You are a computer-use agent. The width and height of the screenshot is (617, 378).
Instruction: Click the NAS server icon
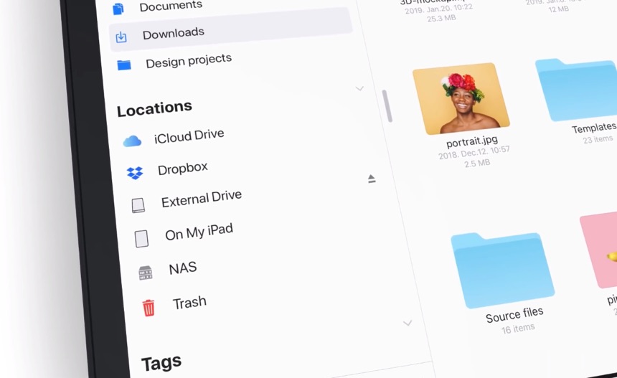(146, 273)
